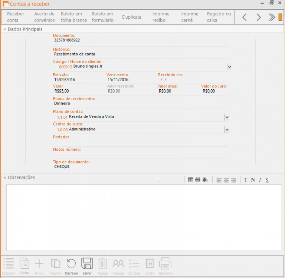Align observations text right

[x=233, y=180]
